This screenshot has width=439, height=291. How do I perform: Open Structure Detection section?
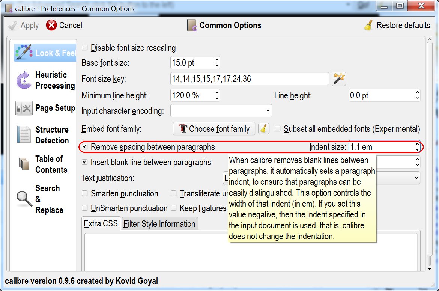(x=45, y=135)
